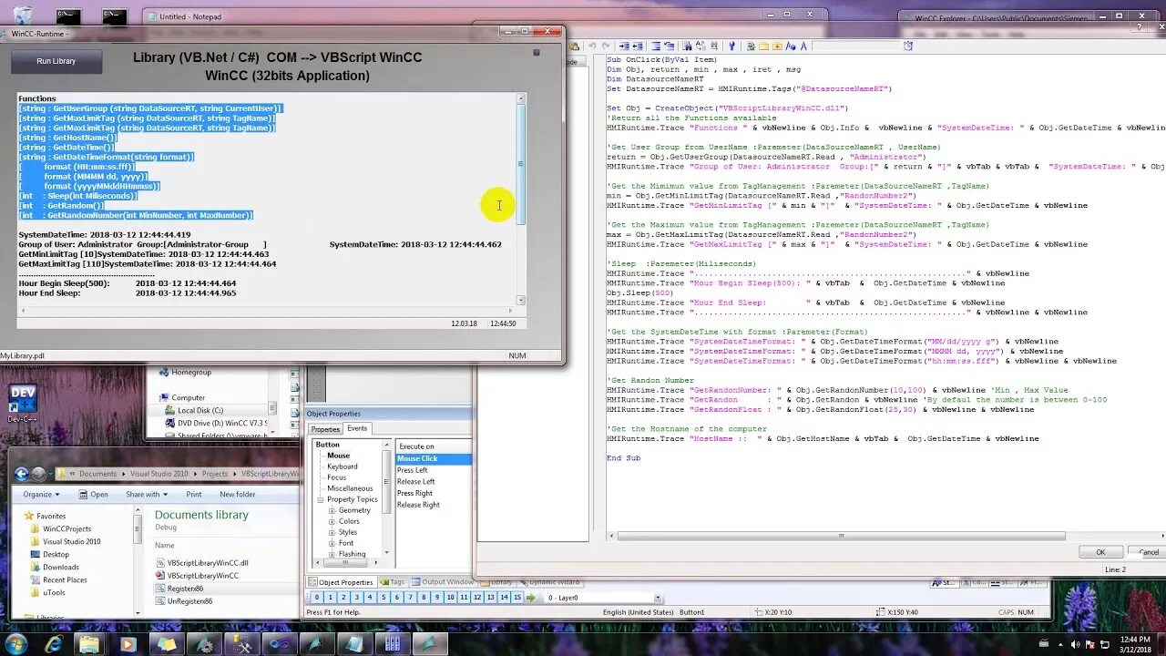Select the Mouse Click event row
The height and width of the screenshot is (656, 1166).
pyautogui.click(x=434, y=458)
